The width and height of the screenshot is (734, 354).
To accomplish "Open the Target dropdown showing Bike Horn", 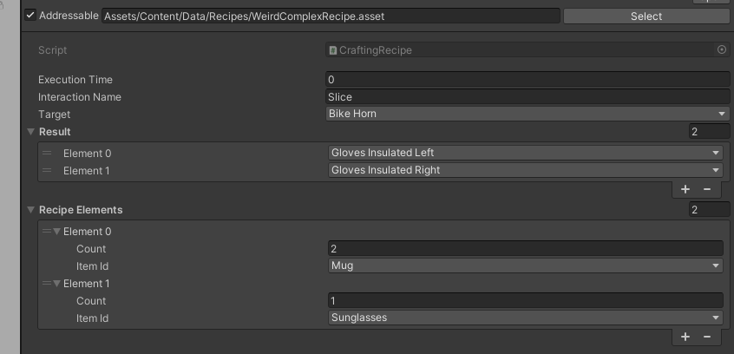I will [528, 115].
